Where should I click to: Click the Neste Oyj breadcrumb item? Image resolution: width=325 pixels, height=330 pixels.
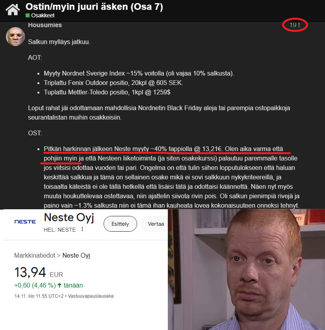(x=76, y=255)
